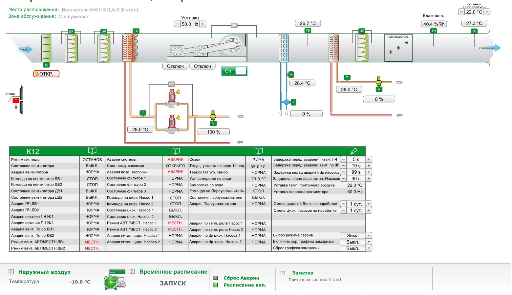Select the upper circulation pump icon
Screen dimensions: 512x295
(172, 99)
